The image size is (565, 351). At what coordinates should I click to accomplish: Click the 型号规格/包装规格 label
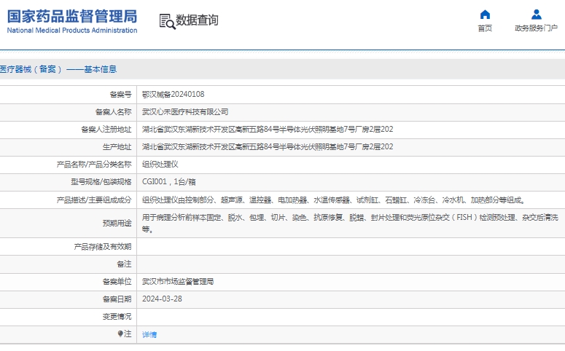(x=101, y=182)
